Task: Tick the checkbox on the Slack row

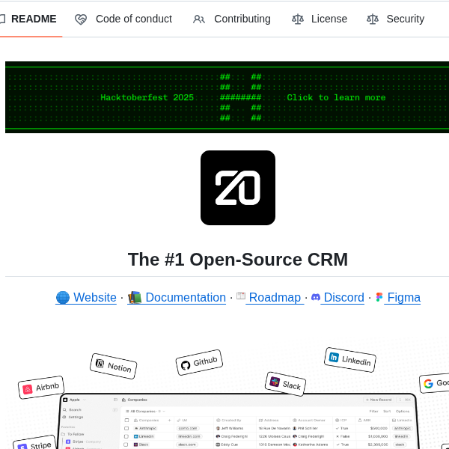Action: [126, 445]
